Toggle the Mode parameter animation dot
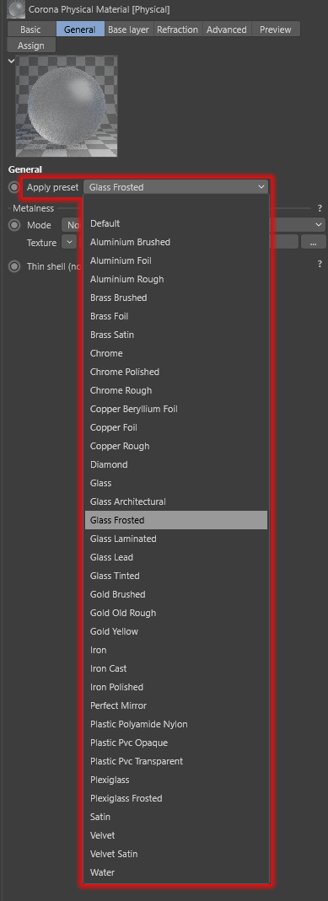The image size is (328, 901). 14,225
